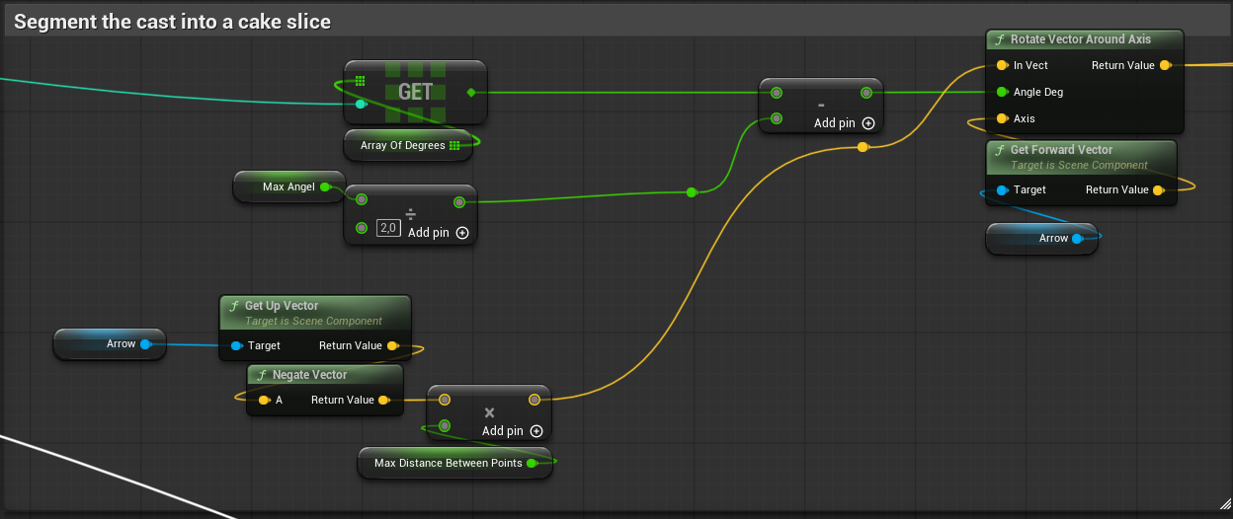
Task: Click the Axis input pin
Action: point(1002,118)
